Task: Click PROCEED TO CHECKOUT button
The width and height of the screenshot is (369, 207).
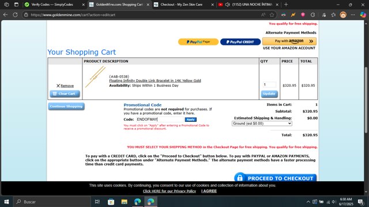Action: click(276, 178)
